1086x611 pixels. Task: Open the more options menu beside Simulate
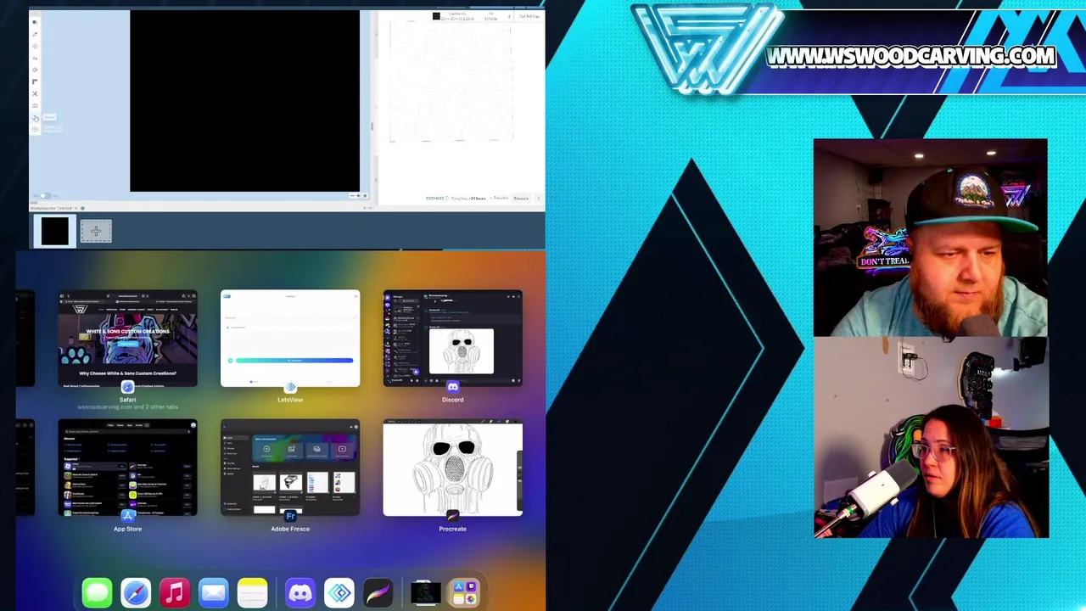pyautogui.click(x=538, y=199)
